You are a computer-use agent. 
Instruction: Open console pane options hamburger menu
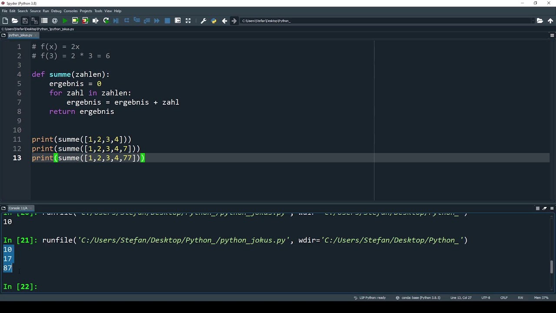click(x=552, y=208)
